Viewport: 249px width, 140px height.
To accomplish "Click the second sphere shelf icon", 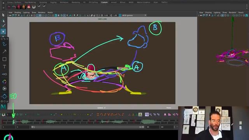I will pos(44,5).
